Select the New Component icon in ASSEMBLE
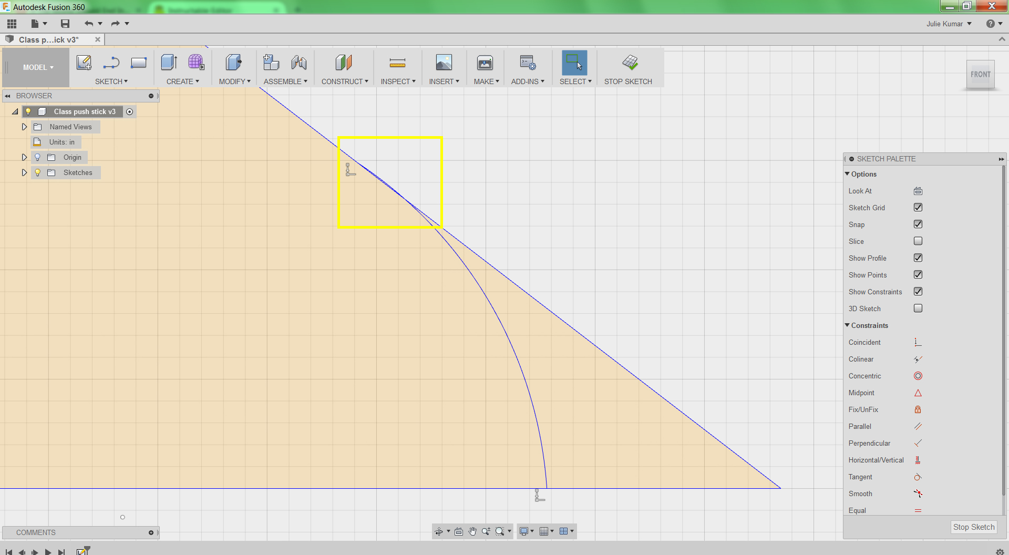1009x555 pixels. (271, 63)
